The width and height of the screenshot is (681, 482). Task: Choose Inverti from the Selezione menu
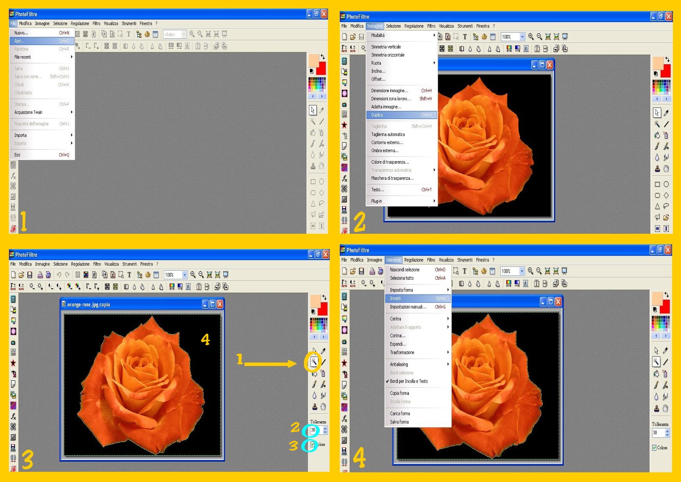pyautogui.click(x=417, y=298)
